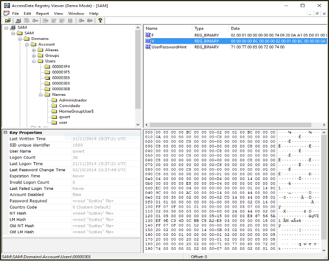Select the HomeGroupUser$ name key

(x=76, y=111)
